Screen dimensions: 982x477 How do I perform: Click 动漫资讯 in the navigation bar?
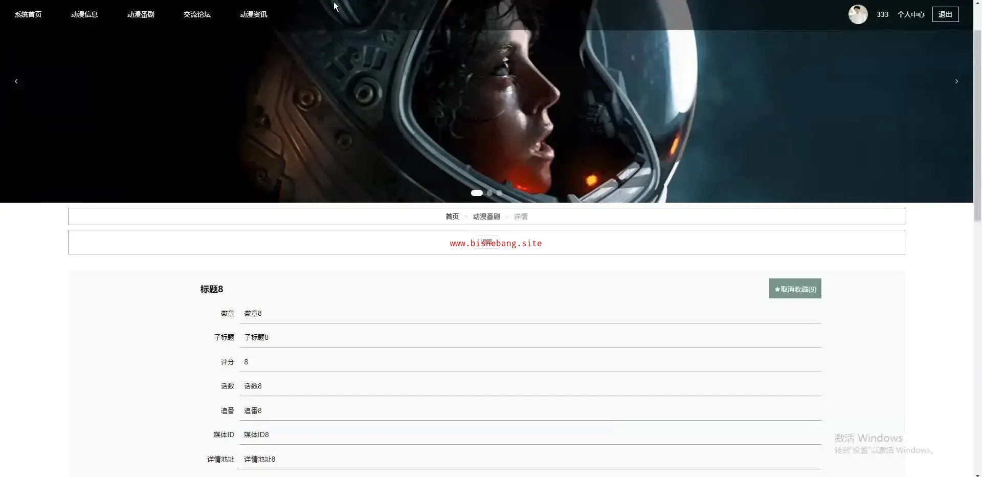254,14
